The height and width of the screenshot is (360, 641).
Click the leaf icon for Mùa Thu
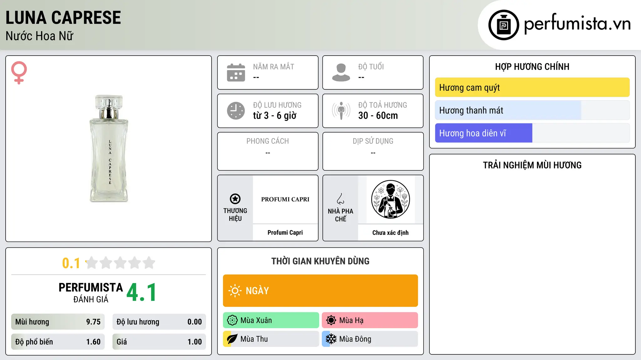click(232, 339)
